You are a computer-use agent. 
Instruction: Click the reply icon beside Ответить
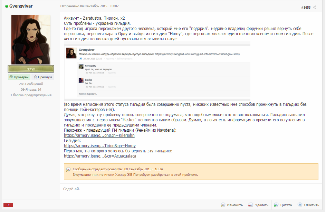[300, 204]
